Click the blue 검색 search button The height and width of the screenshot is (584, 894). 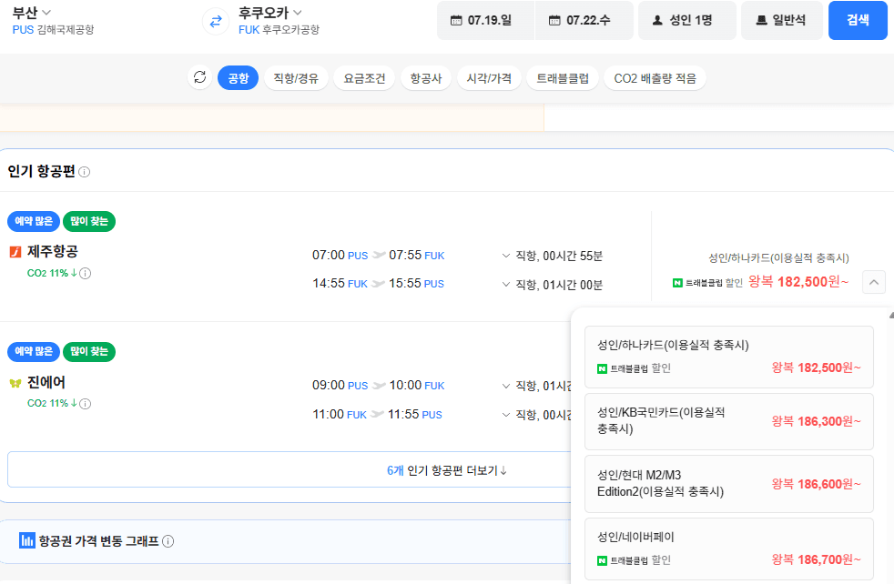click(x=858, y=21)
